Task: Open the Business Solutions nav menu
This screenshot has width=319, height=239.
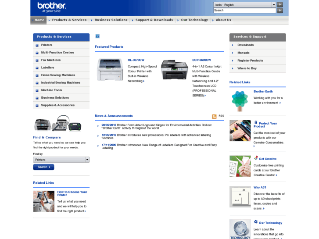Action: (111, 20)
